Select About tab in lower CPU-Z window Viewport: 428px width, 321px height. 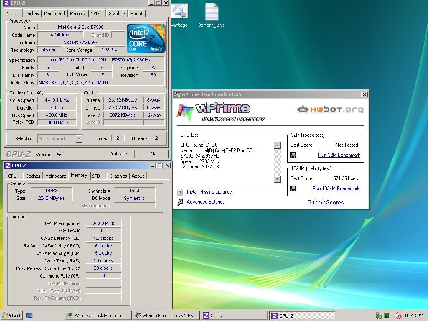tap(138, 176)
